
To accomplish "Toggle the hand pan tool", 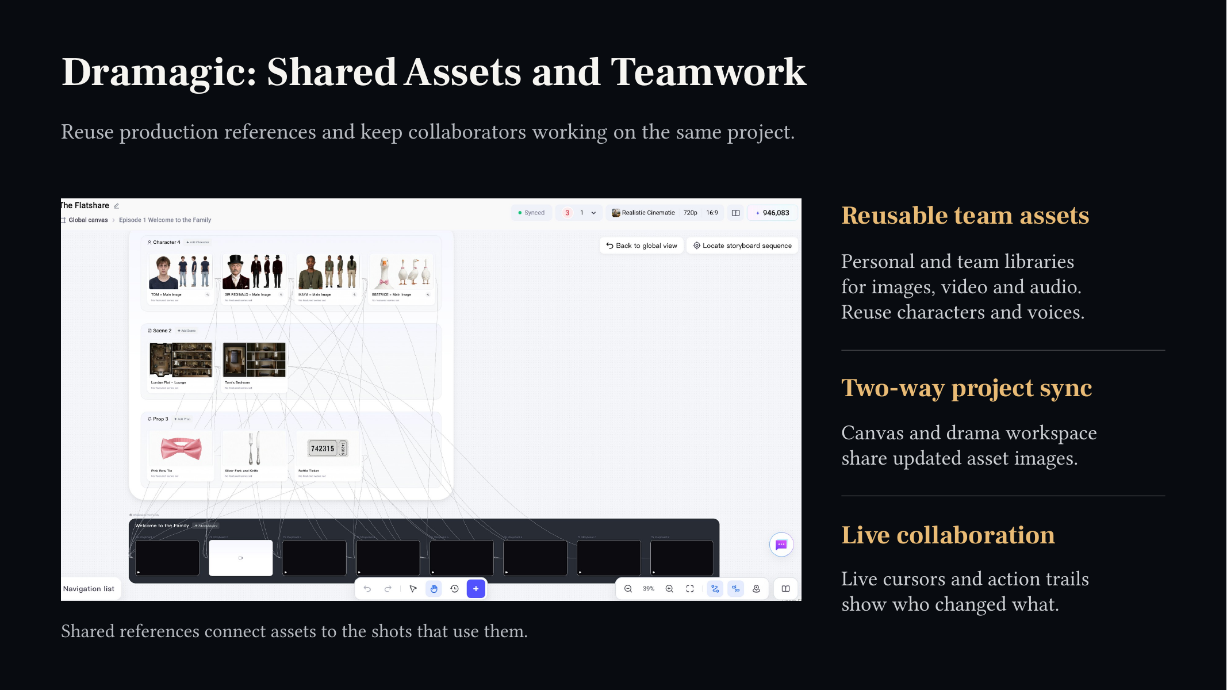I will click(434, 589).
